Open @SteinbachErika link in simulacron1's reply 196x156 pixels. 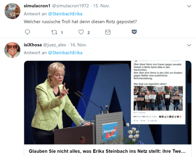tap(65, 14)
